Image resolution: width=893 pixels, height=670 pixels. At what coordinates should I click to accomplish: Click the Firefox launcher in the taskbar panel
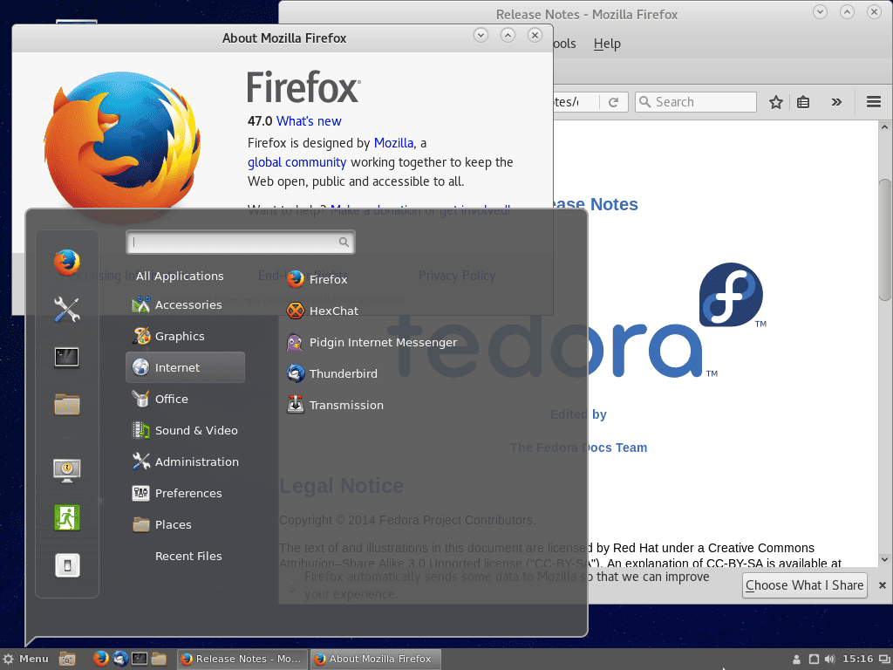[x=101, y=659]
